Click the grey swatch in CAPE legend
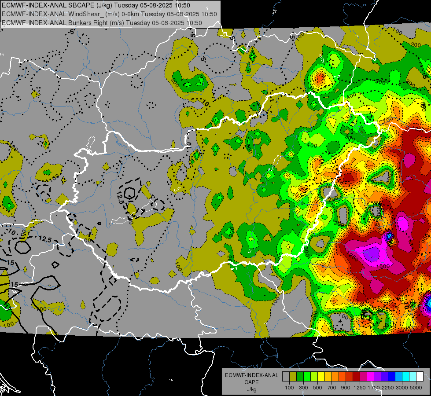This screenshot has width=431, height=396. click(x=286, y=376)
